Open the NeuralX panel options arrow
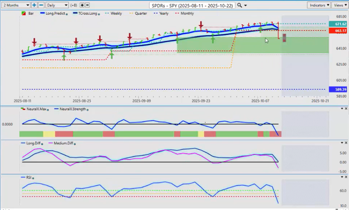This screenshot has height=210, width=349. pyautogui.click(x=342, y=108)
